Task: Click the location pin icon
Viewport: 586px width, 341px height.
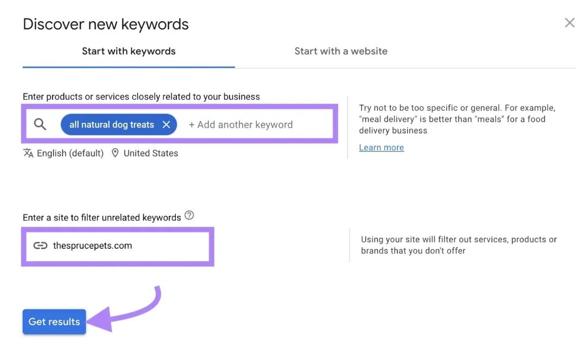Action: point(115,153)
